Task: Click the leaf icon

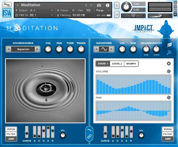Action: 169,45
